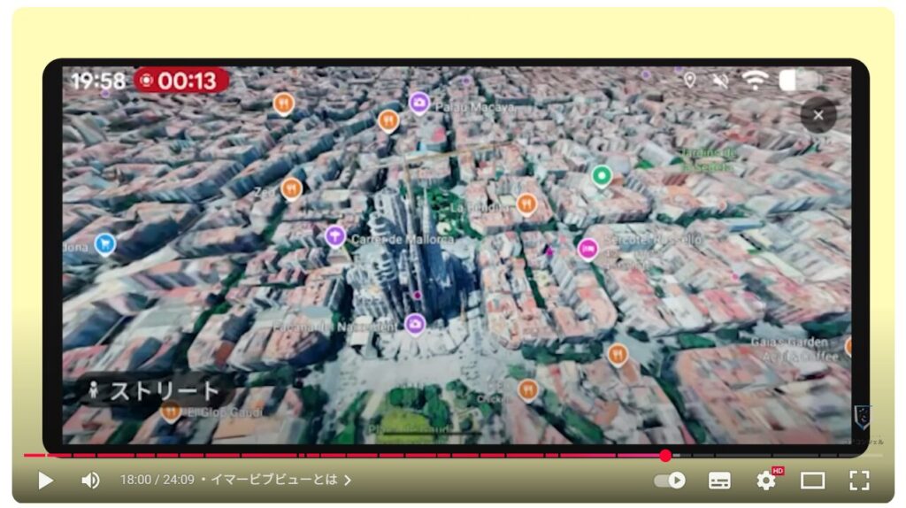Tap the ストリート street view button
906x508 pixels.
tap(152, 390)
